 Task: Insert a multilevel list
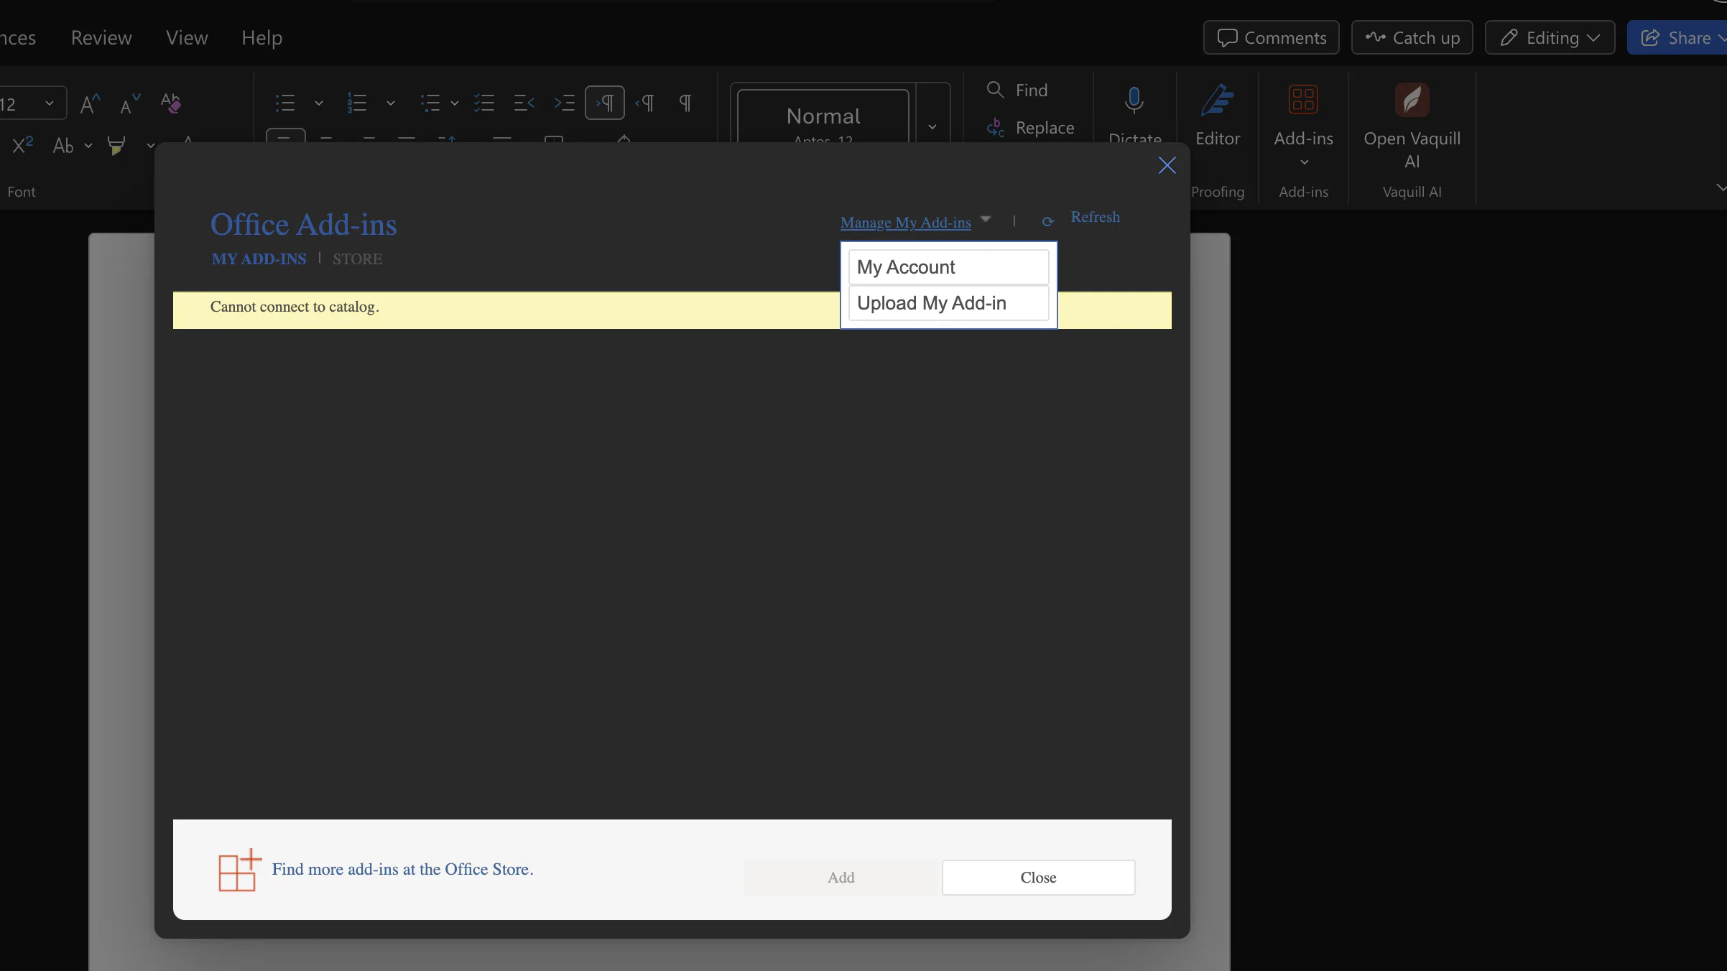[x=430, y=103]
